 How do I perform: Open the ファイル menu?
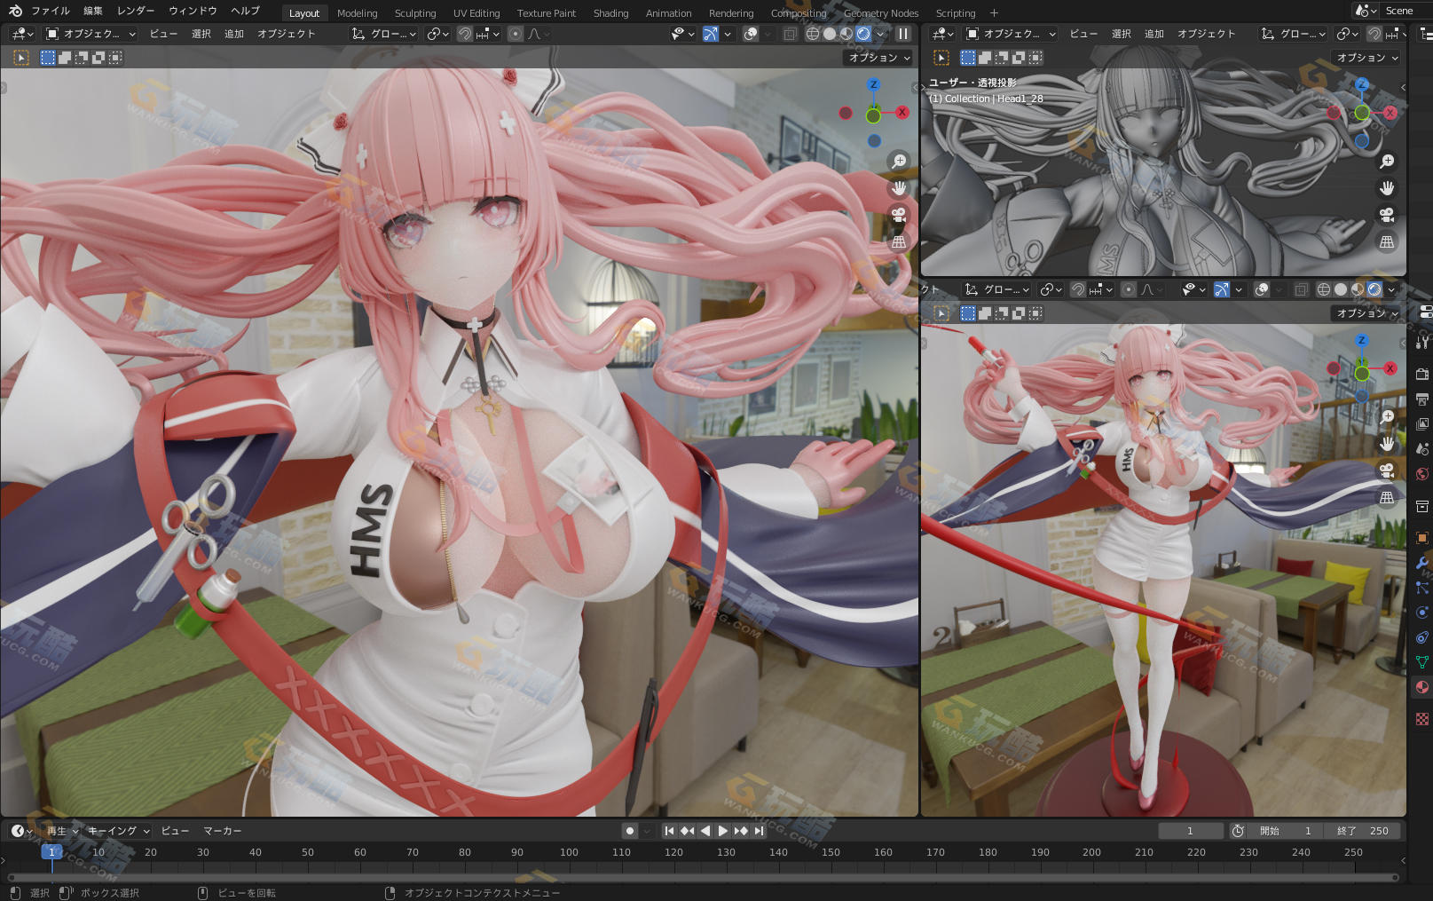coord(50,11)
